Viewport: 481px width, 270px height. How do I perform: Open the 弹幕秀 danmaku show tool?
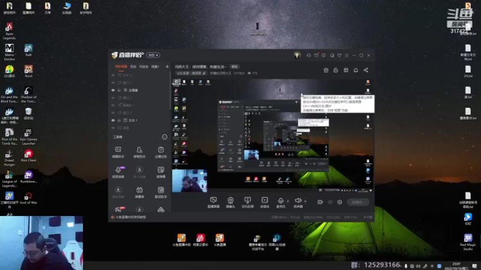tap(139, 192)
